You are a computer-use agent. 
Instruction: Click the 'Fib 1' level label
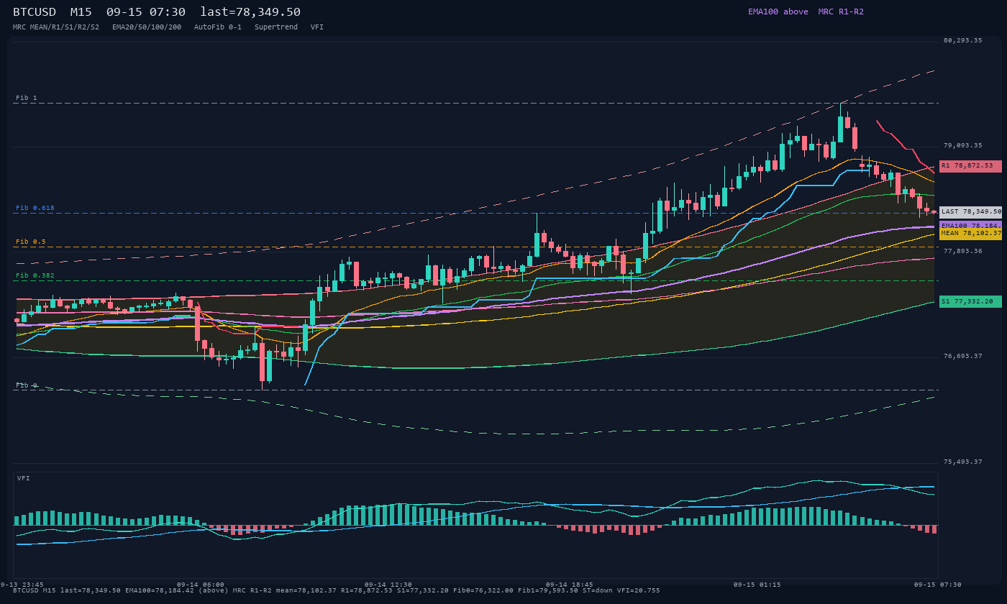tap(27, 98)
